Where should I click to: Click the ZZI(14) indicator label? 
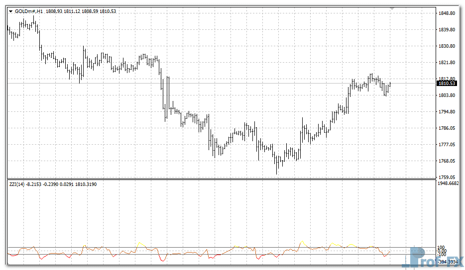coord(17,184)
